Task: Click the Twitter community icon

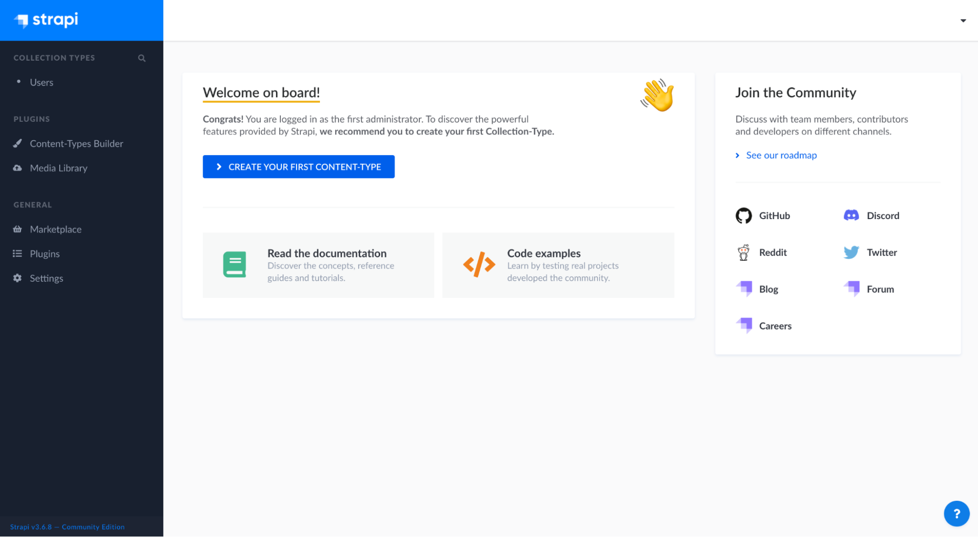Action: 851,252
